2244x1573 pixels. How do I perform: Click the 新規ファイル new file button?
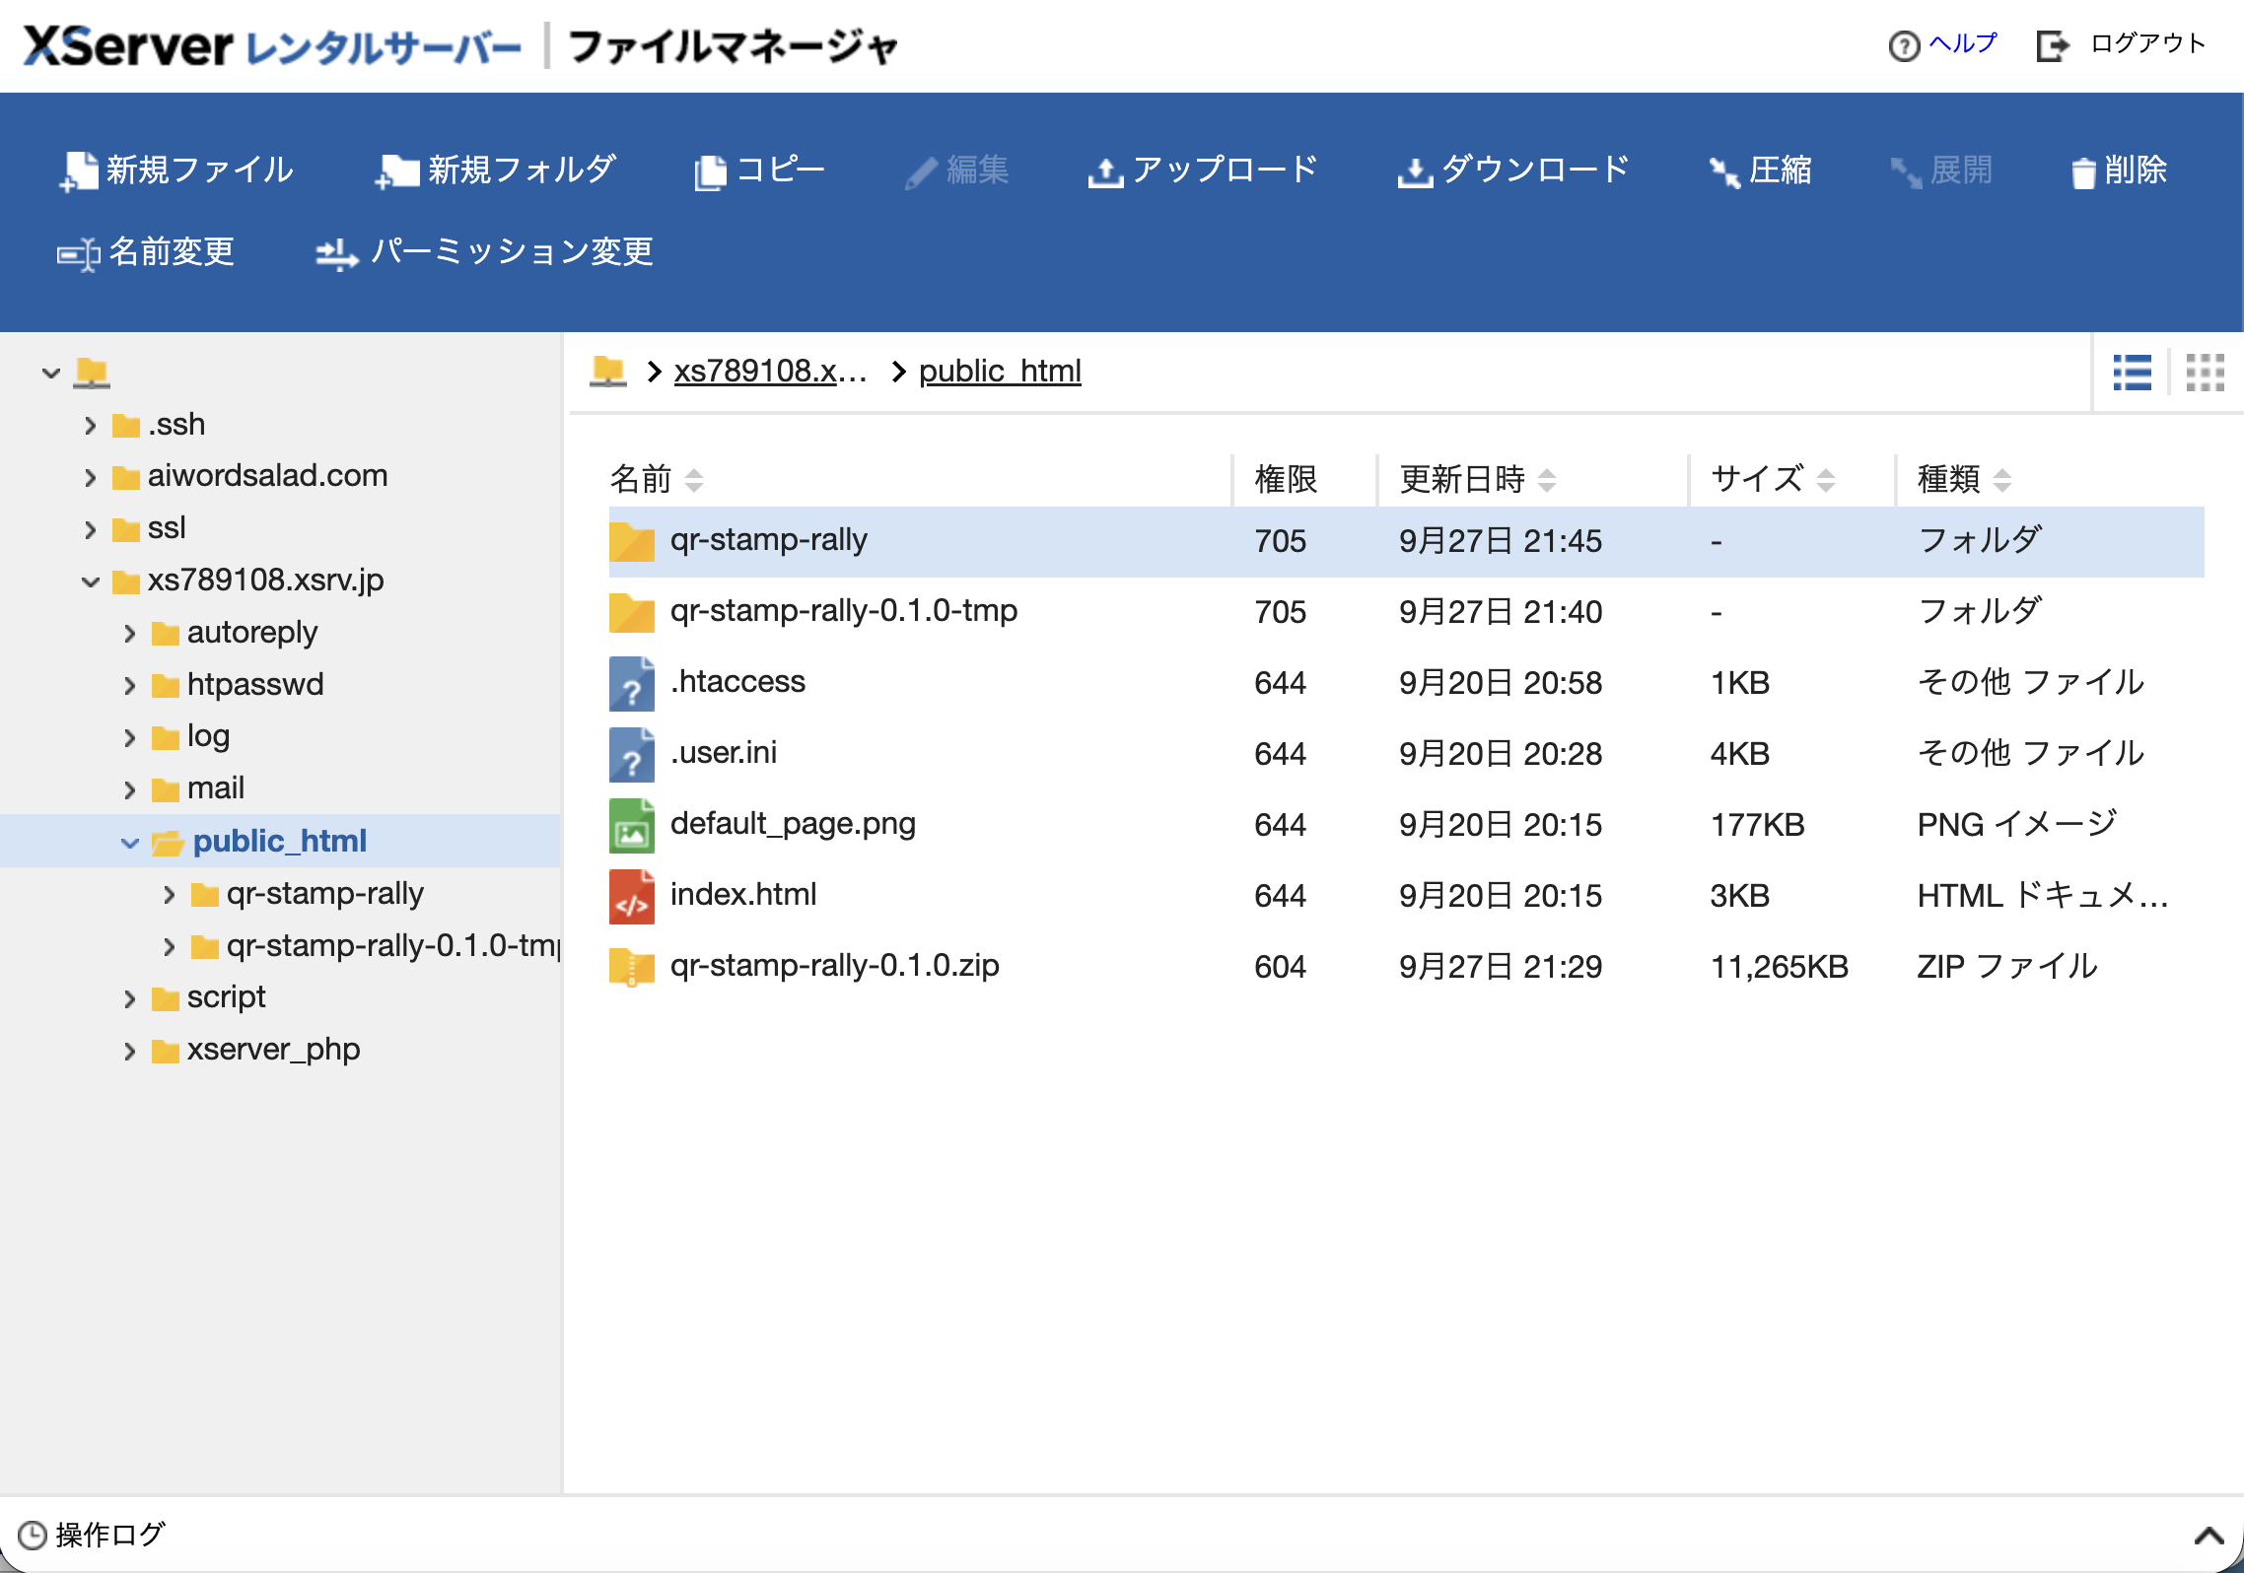coord(176,171)
